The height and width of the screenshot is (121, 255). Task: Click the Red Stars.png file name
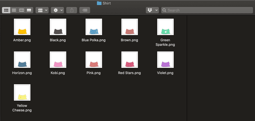pos(129,73)
